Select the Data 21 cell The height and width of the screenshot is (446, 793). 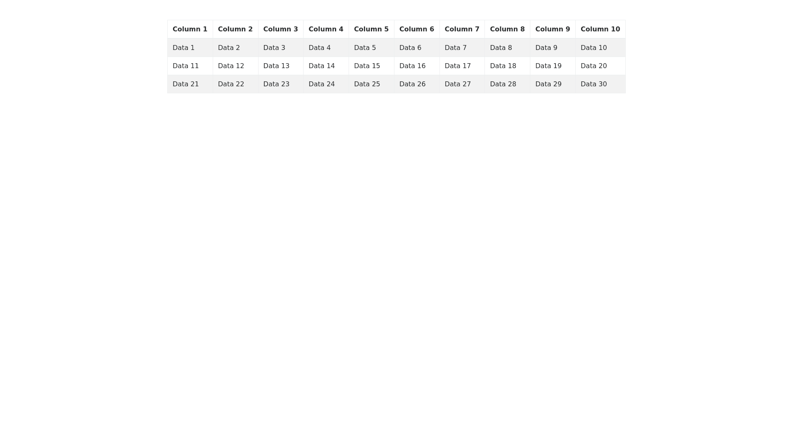point(190,84)
